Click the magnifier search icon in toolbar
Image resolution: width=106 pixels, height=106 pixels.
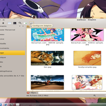coord(20,23)
